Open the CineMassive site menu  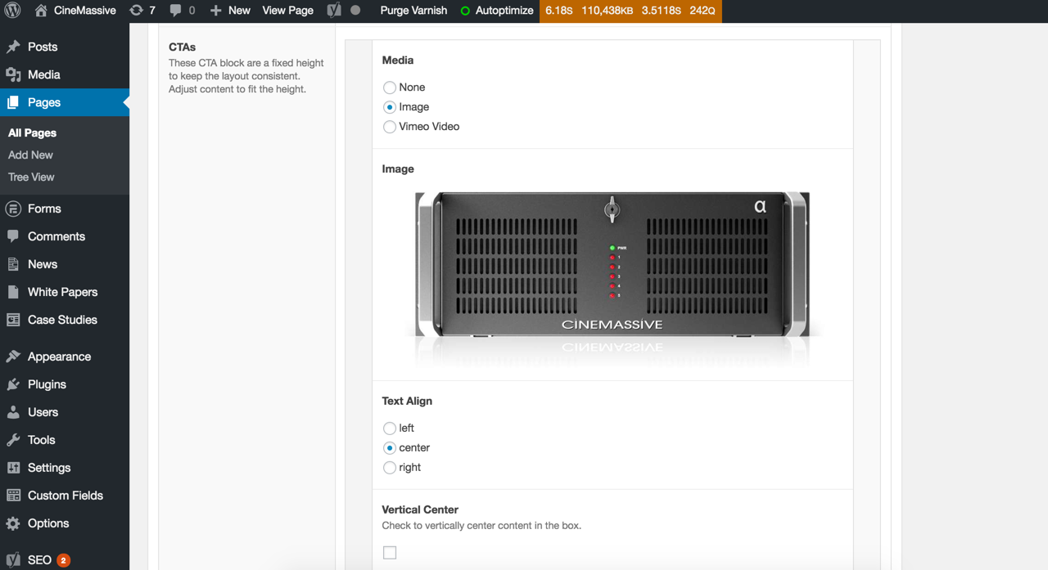tap(84, 11)
